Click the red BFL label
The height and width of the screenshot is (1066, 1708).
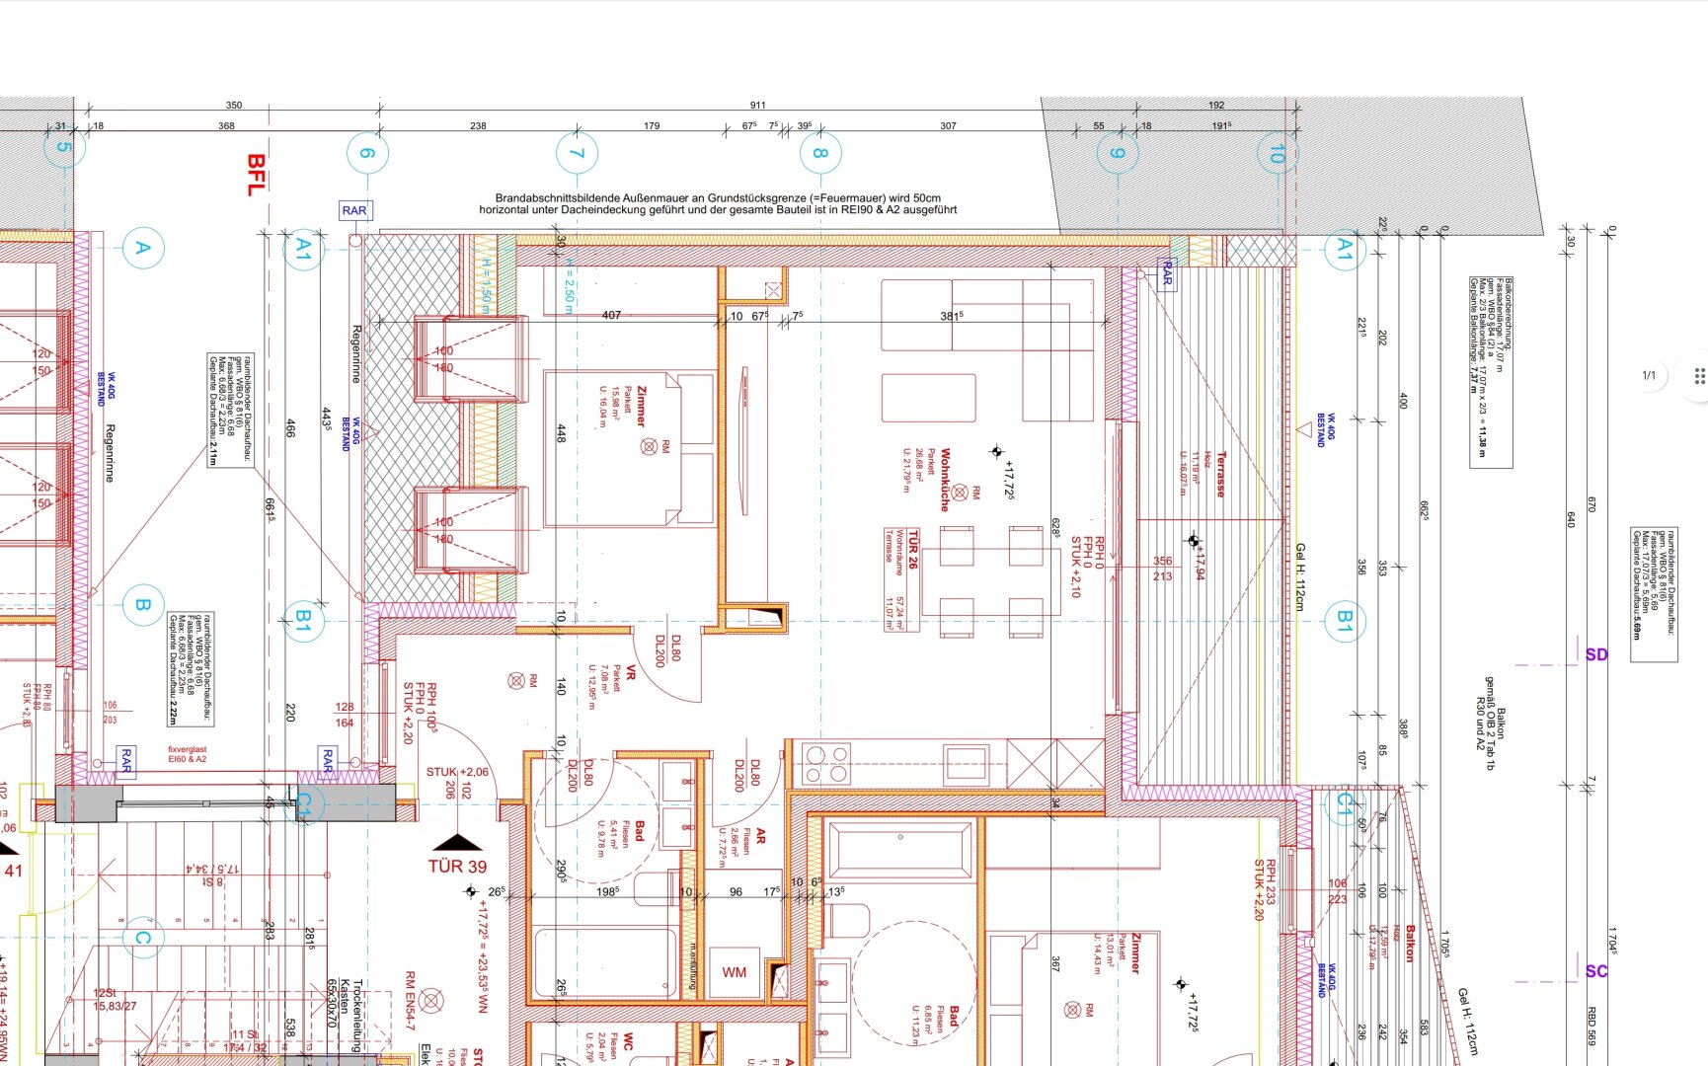[x=256, y=175]
